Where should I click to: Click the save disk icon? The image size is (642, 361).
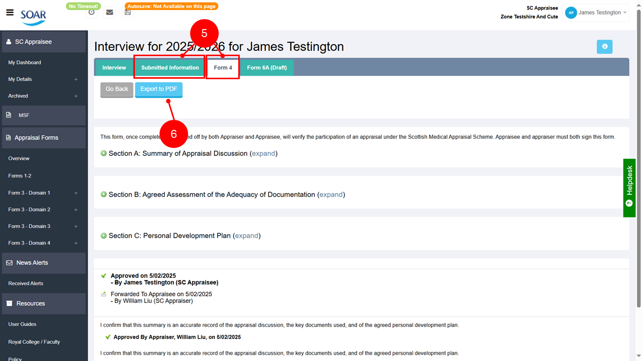(x=128, y=12)
